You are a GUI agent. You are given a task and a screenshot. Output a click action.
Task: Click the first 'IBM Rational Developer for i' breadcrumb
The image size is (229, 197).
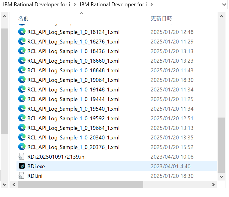[37, 4]
